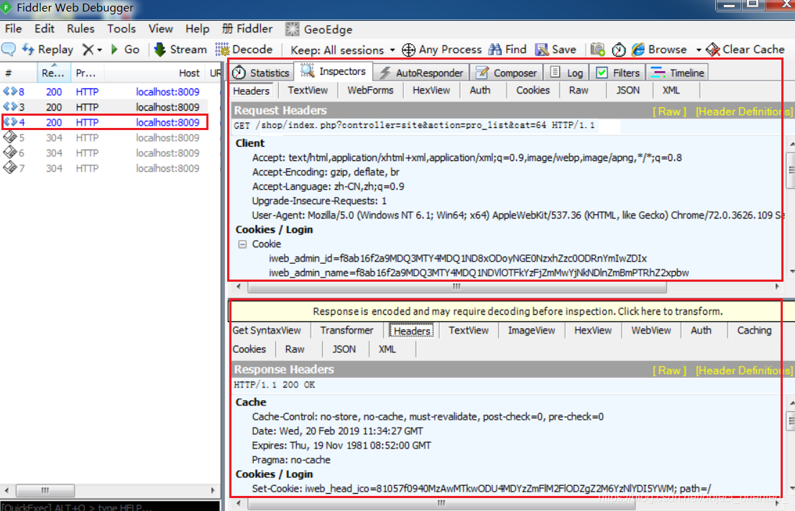This screenshot has height=511, width=795.
Task: Select response Get SyntaxView tab
Action: coord(267,331)
